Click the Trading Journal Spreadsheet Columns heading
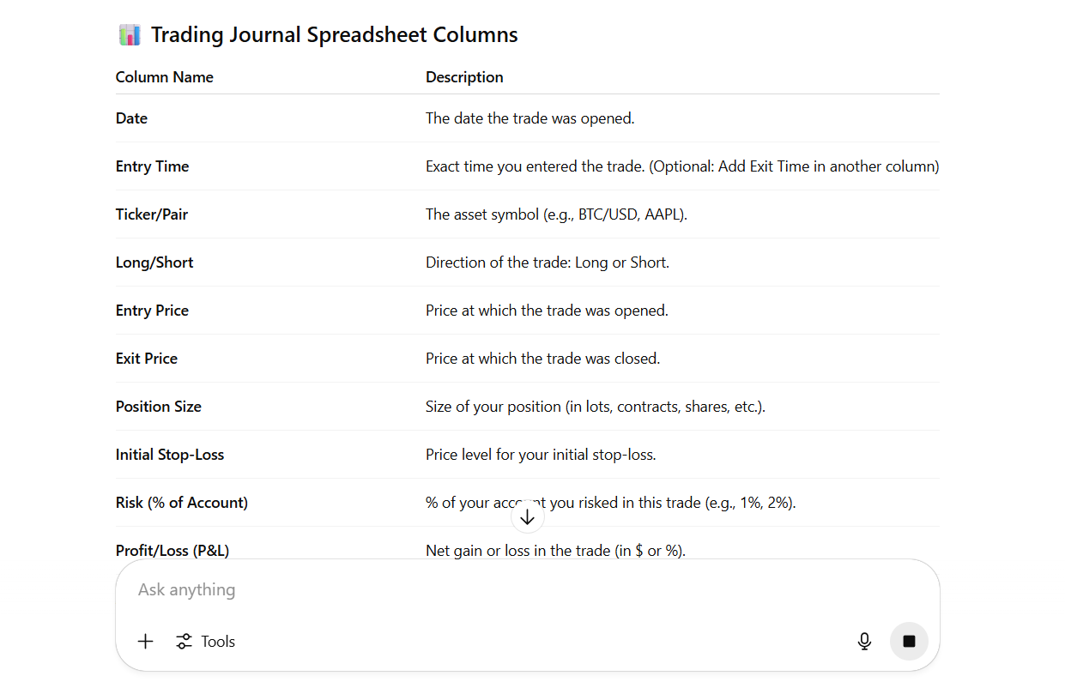Image resolution: width=1065 pixels, height=682 pixels. [x=334, y=35]
